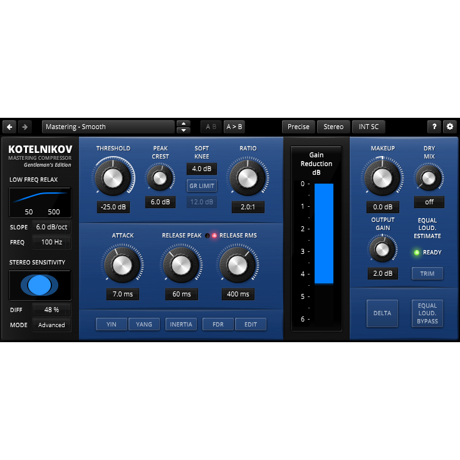This screenshot has height=460, width=460.
Task: Select the Precise quality mode
Action: pyautogui.click(x=298, y=127)
